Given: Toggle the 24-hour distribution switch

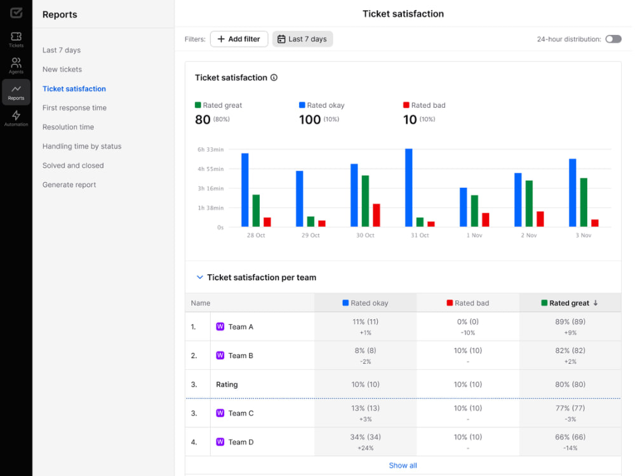Looking at the screenshot, I should pyautogui.click(x=613, y=39).
